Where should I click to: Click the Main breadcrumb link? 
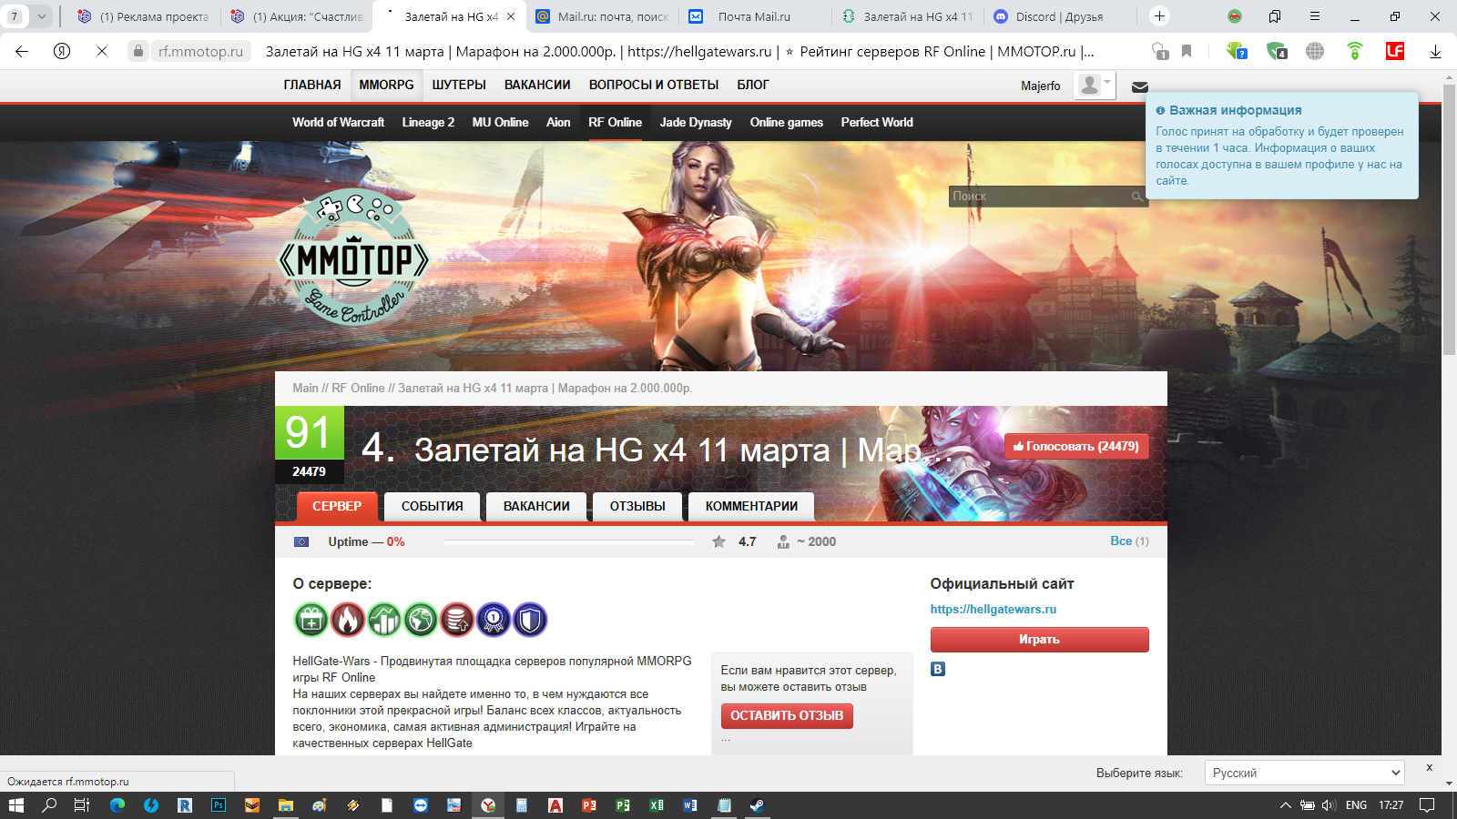tap(305, 388)
